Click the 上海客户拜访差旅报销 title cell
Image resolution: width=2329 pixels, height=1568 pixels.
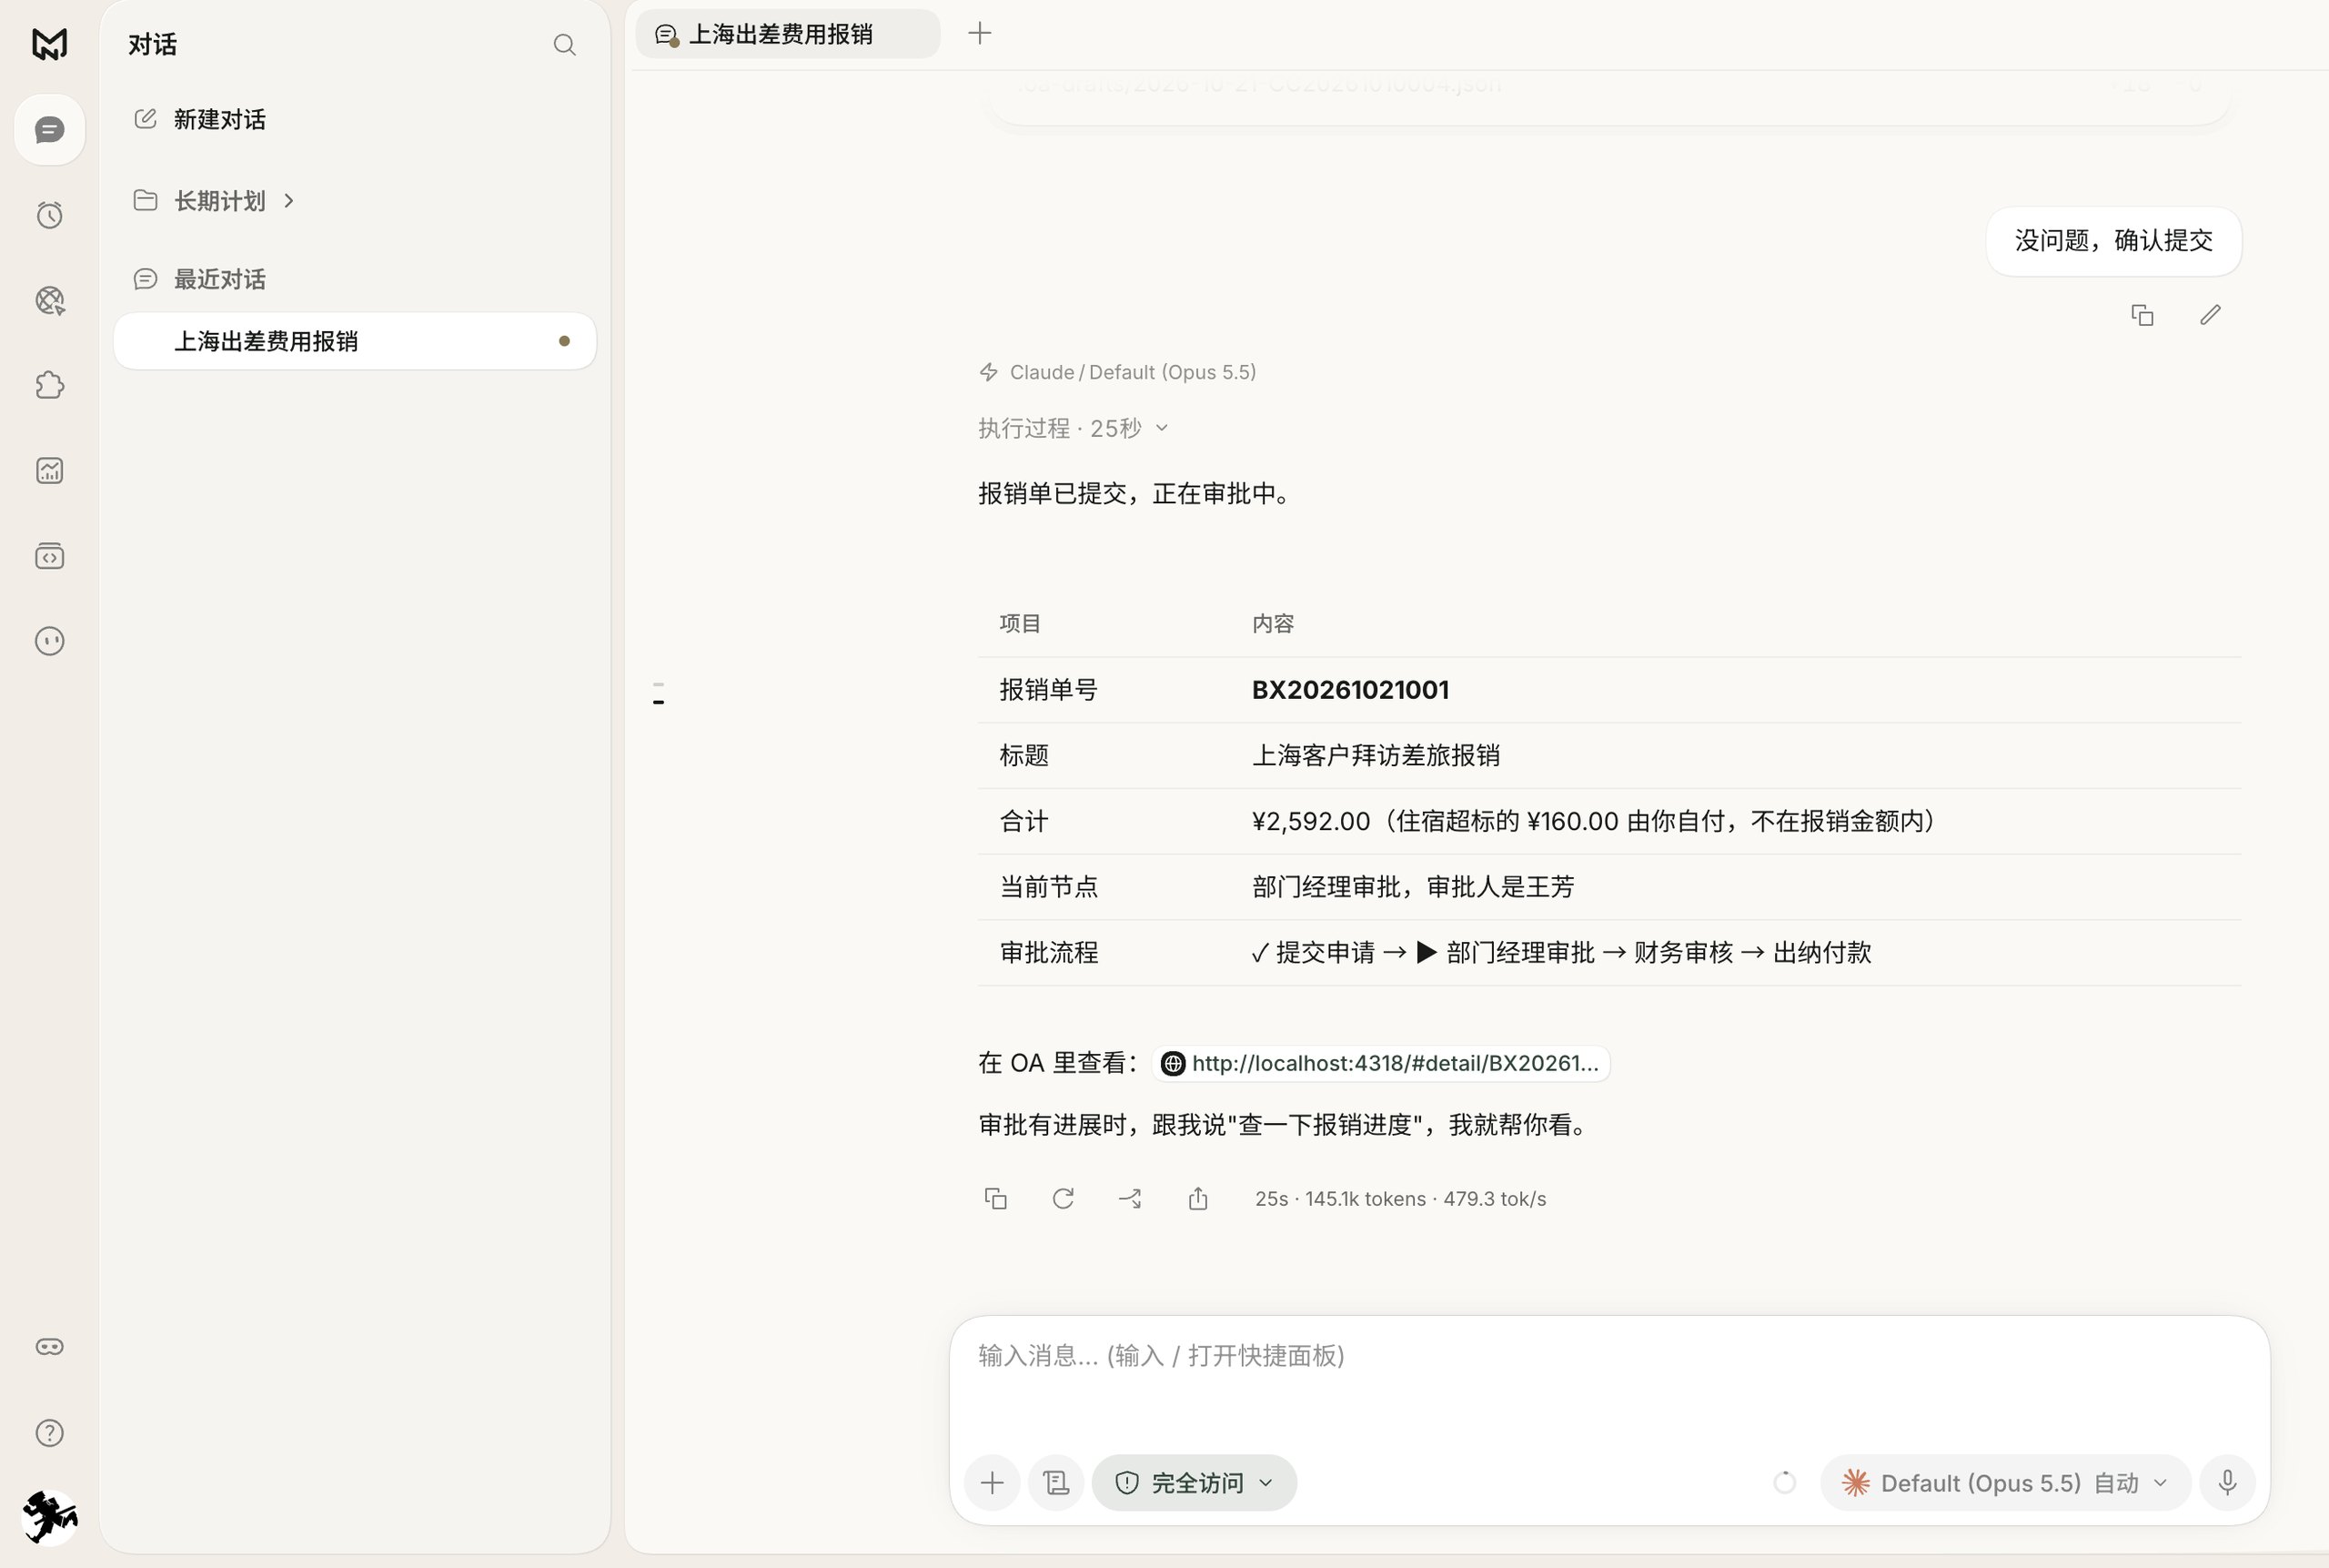coord(1376,756)
